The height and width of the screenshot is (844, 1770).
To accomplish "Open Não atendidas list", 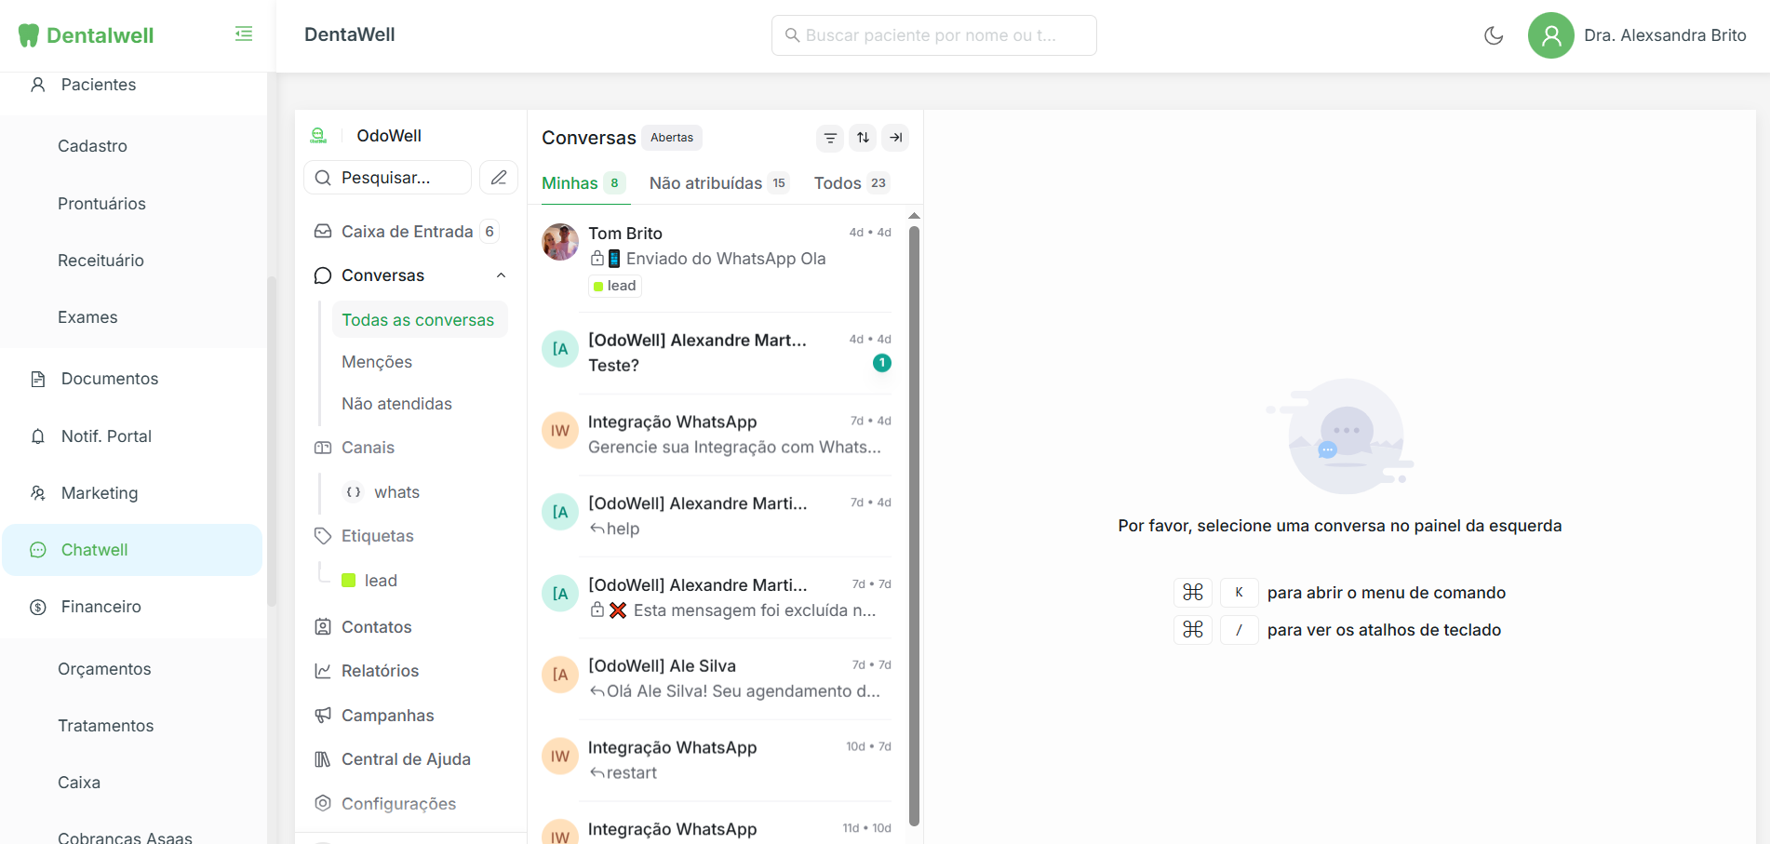I will [396, 404].
